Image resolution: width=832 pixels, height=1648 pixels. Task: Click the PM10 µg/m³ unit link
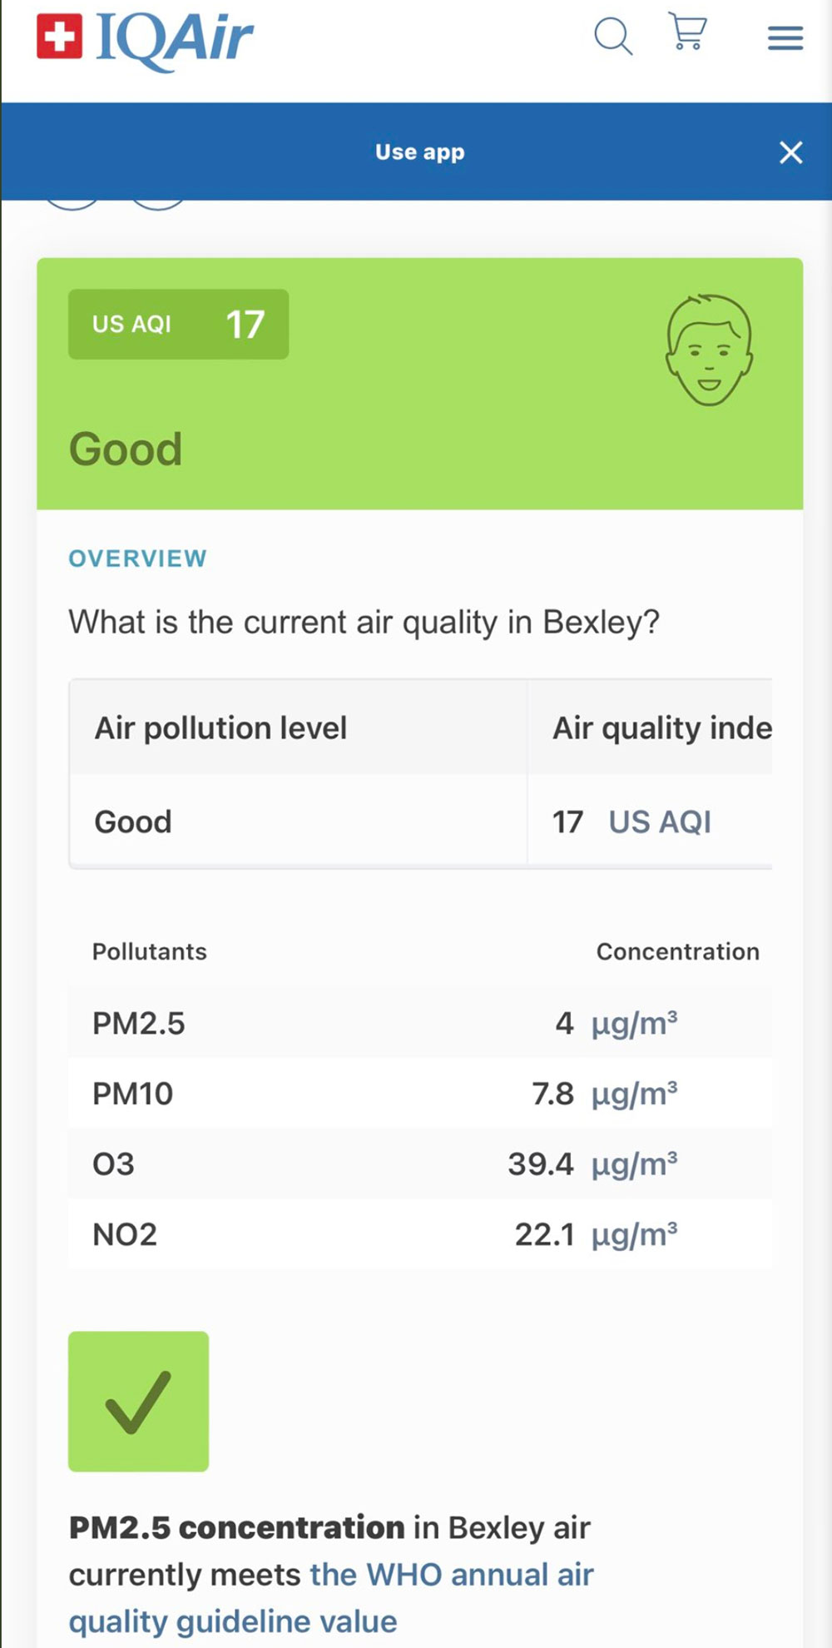[634, 1094]
